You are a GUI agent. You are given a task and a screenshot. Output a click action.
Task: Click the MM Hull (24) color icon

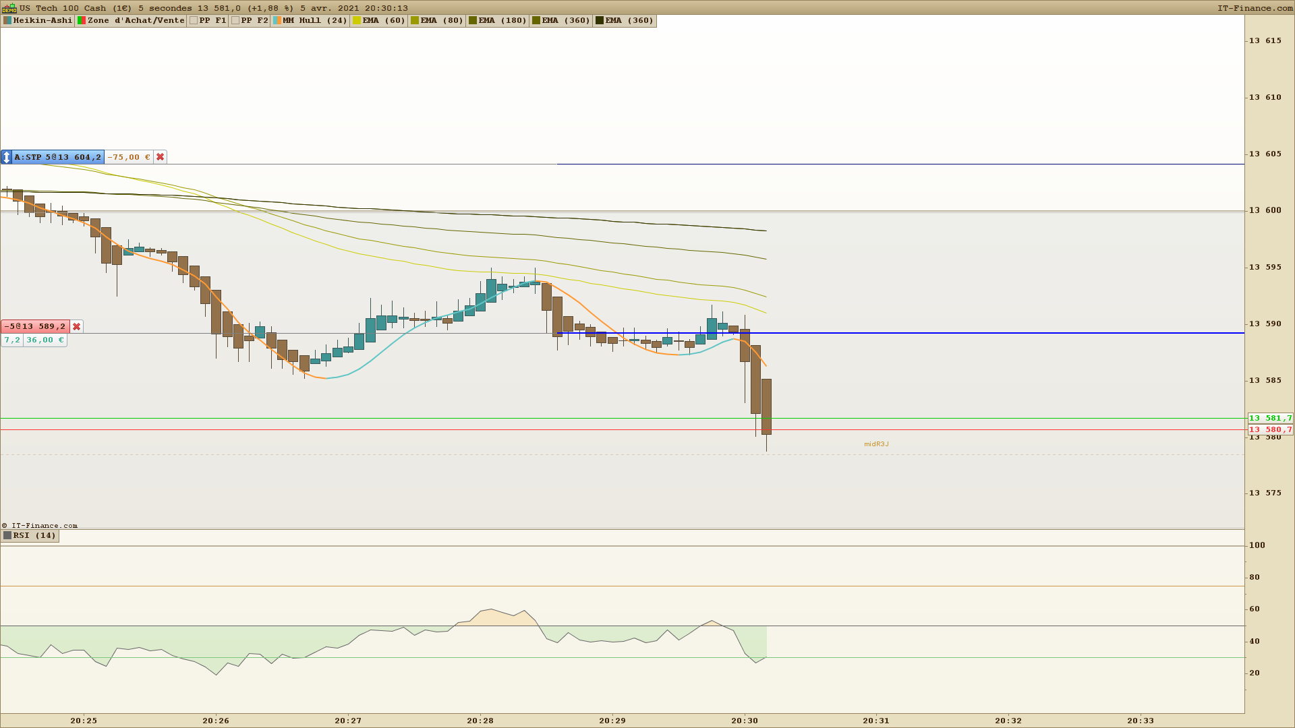click(x=277, y=20)
